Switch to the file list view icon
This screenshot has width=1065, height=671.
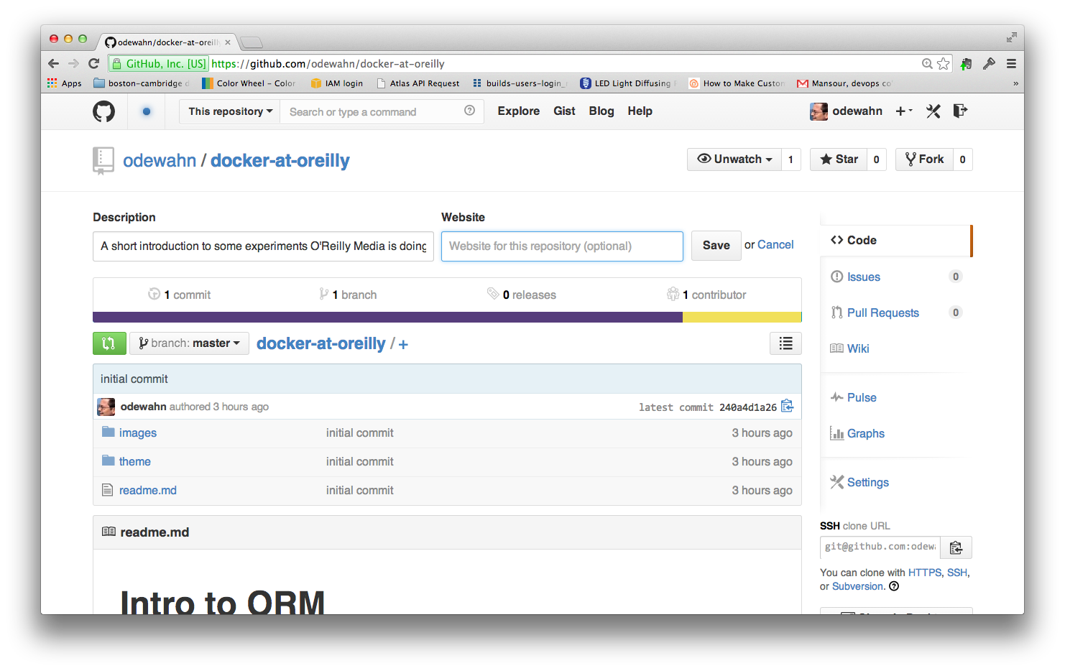pos(785,343)
